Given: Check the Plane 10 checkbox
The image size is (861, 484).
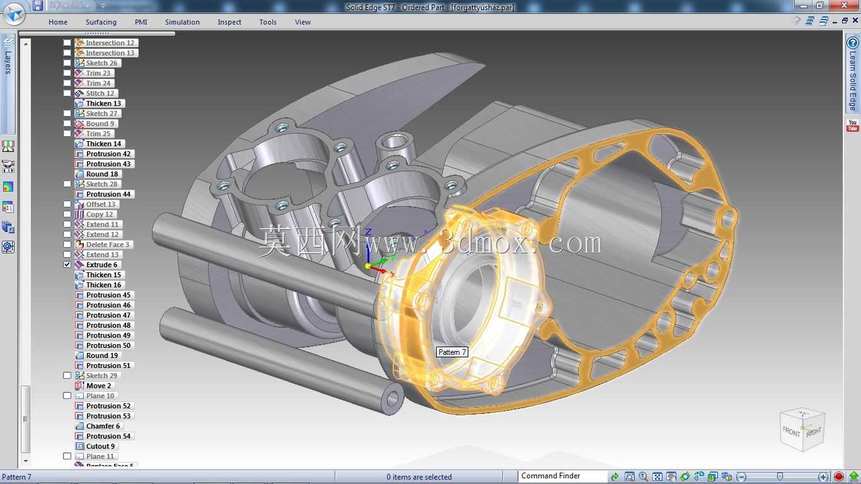Looking at the screenshot, I should (x=67, y=396).
